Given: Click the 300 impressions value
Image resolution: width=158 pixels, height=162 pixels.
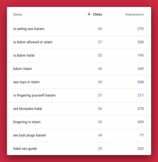Looking at the screenshot, I should (141, 42).
